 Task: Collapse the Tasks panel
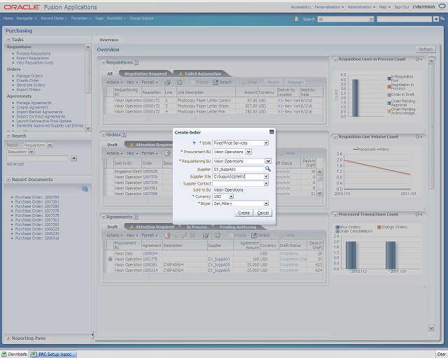8,39
